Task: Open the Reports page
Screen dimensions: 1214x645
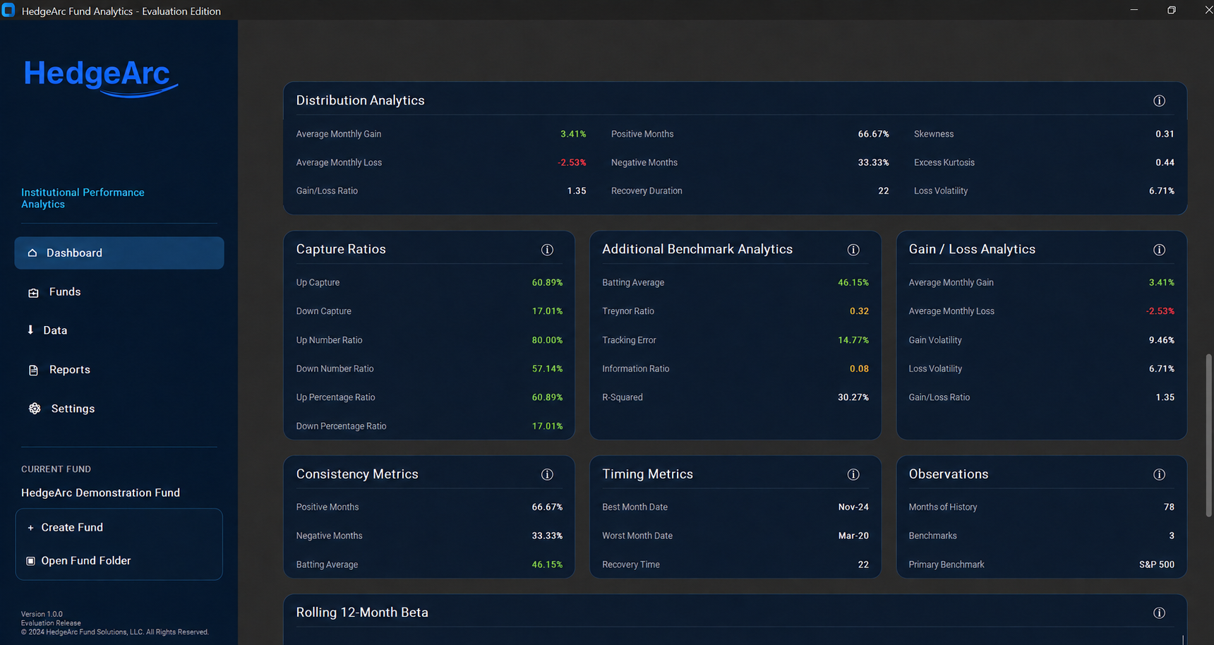Action: (119, 370)
